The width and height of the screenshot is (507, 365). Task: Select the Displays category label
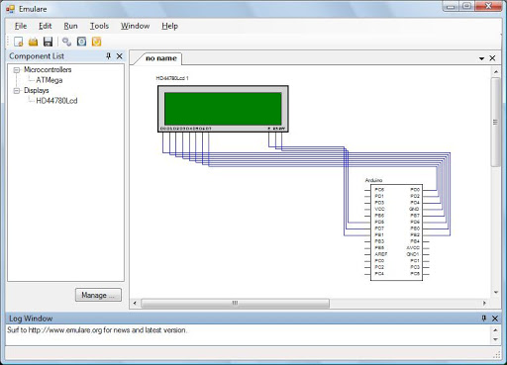[37, 90]
